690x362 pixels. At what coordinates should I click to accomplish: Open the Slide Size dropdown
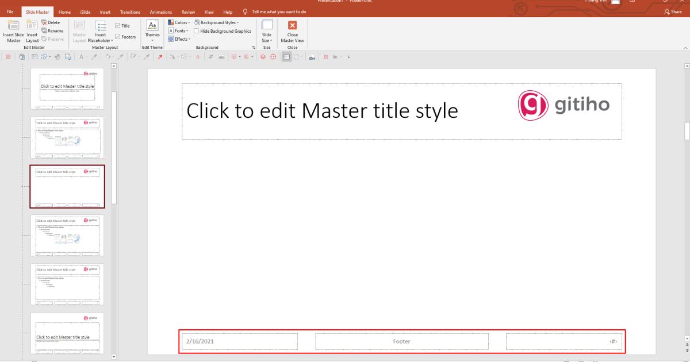click(267, 33)
